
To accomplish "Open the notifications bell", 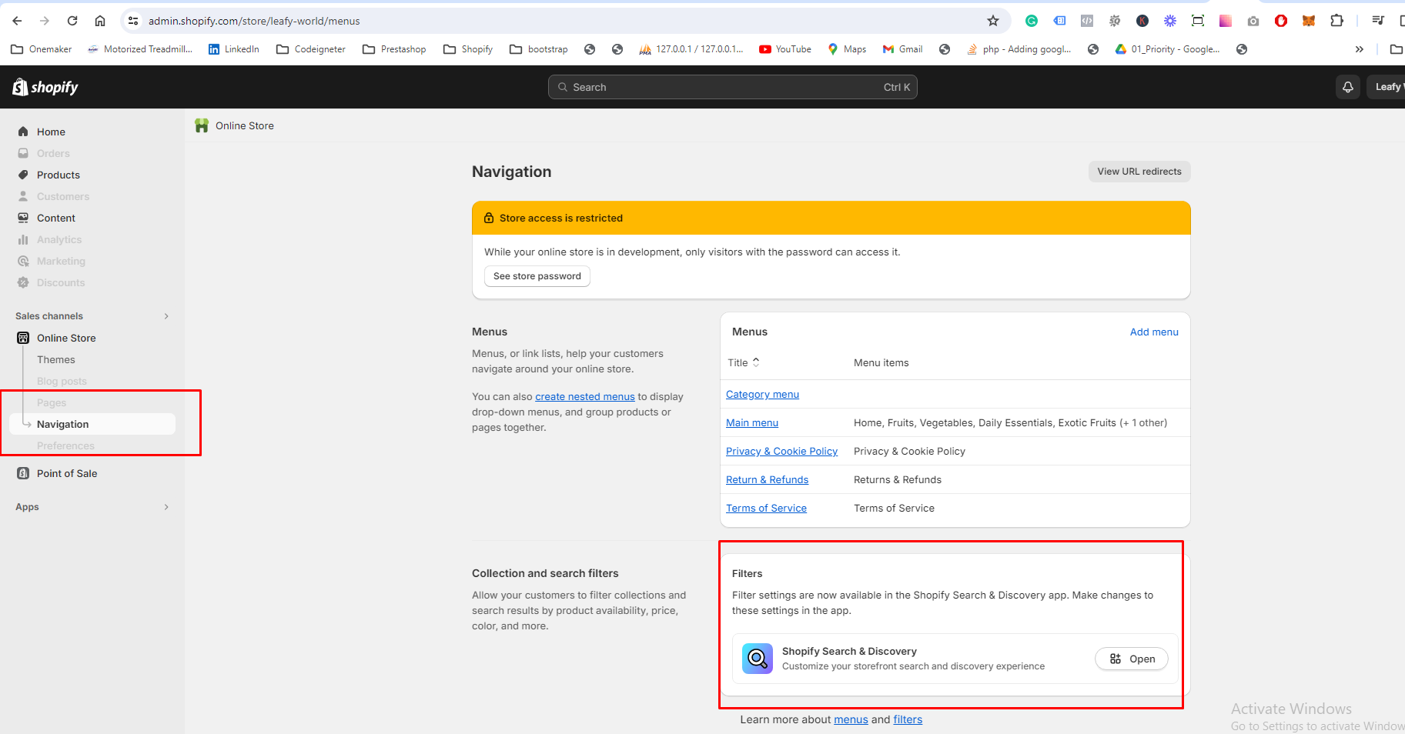I will (x=1348, y=87).
